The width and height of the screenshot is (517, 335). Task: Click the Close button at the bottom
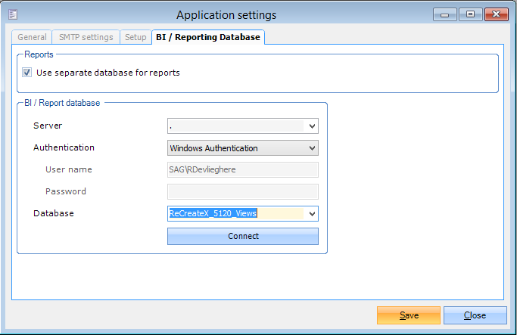(x=475, y=316)
